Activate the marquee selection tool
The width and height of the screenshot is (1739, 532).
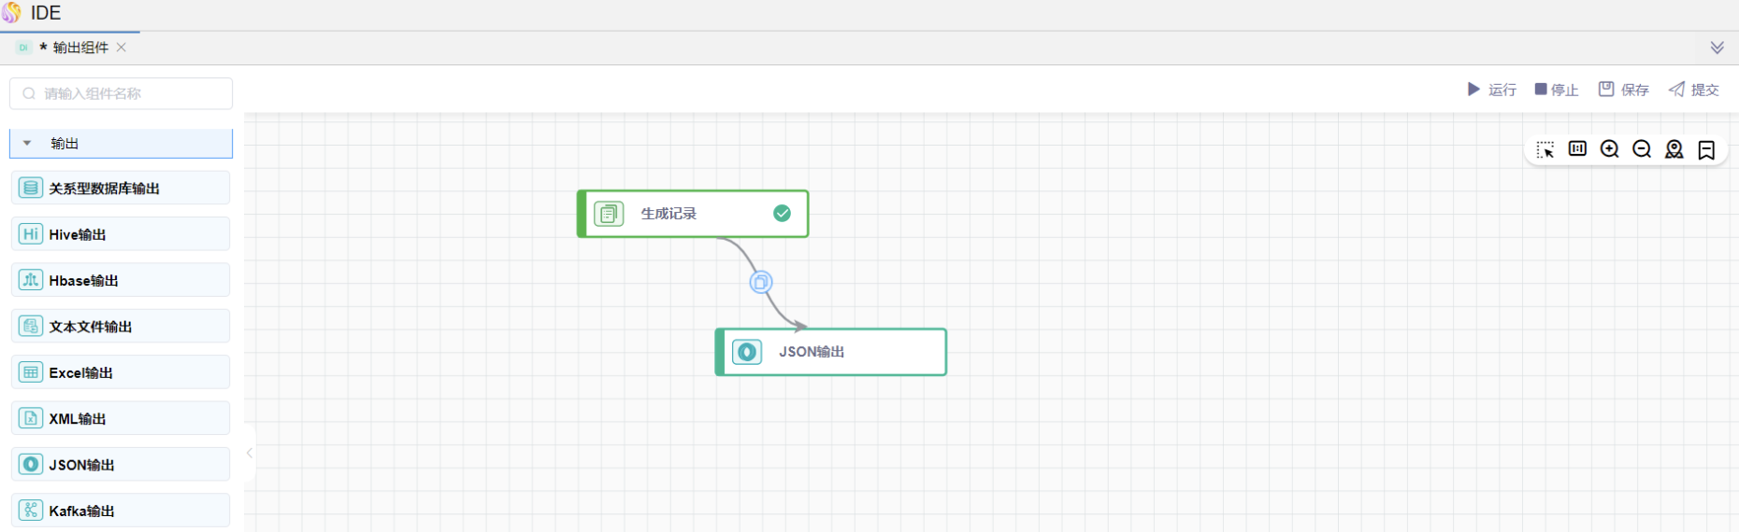[1545, 149]
